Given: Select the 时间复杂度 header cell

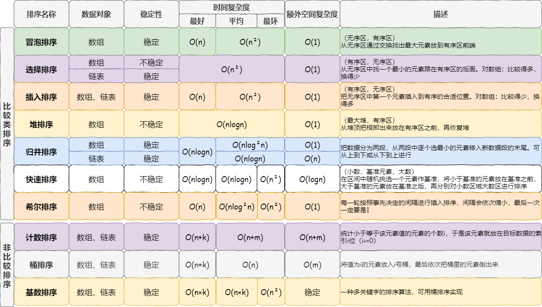Looking at the screenshot, I should click(x=232, y=7).
